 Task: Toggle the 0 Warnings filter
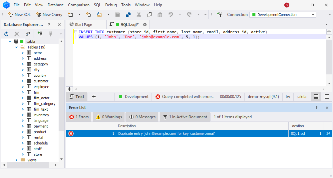(x=109, y=117)
